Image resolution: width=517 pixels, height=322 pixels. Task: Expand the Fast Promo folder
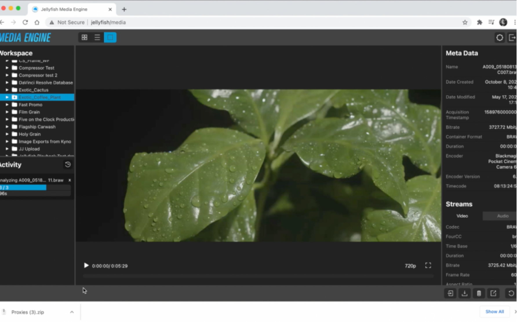(7, 105)
